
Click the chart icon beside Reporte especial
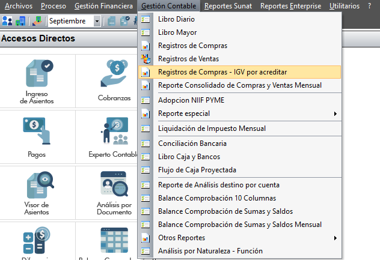coord(146,113)
